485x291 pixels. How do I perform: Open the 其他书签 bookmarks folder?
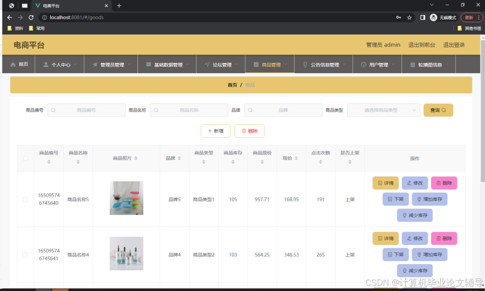(469, 29)
